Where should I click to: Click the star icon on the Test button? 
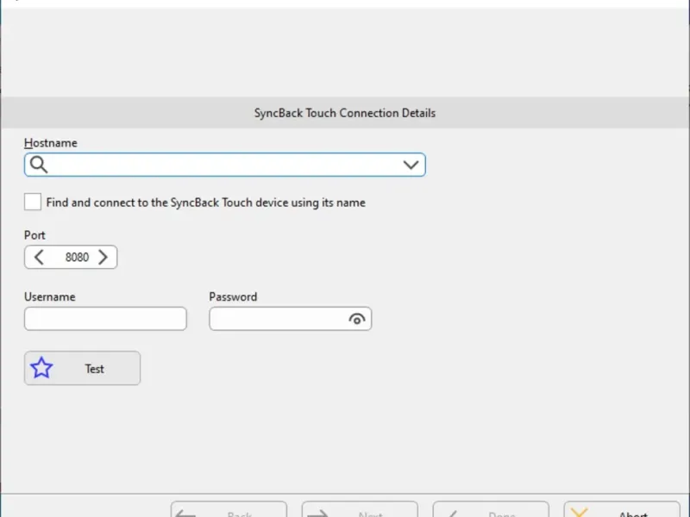pyautogui.click(x=41, y=368)
